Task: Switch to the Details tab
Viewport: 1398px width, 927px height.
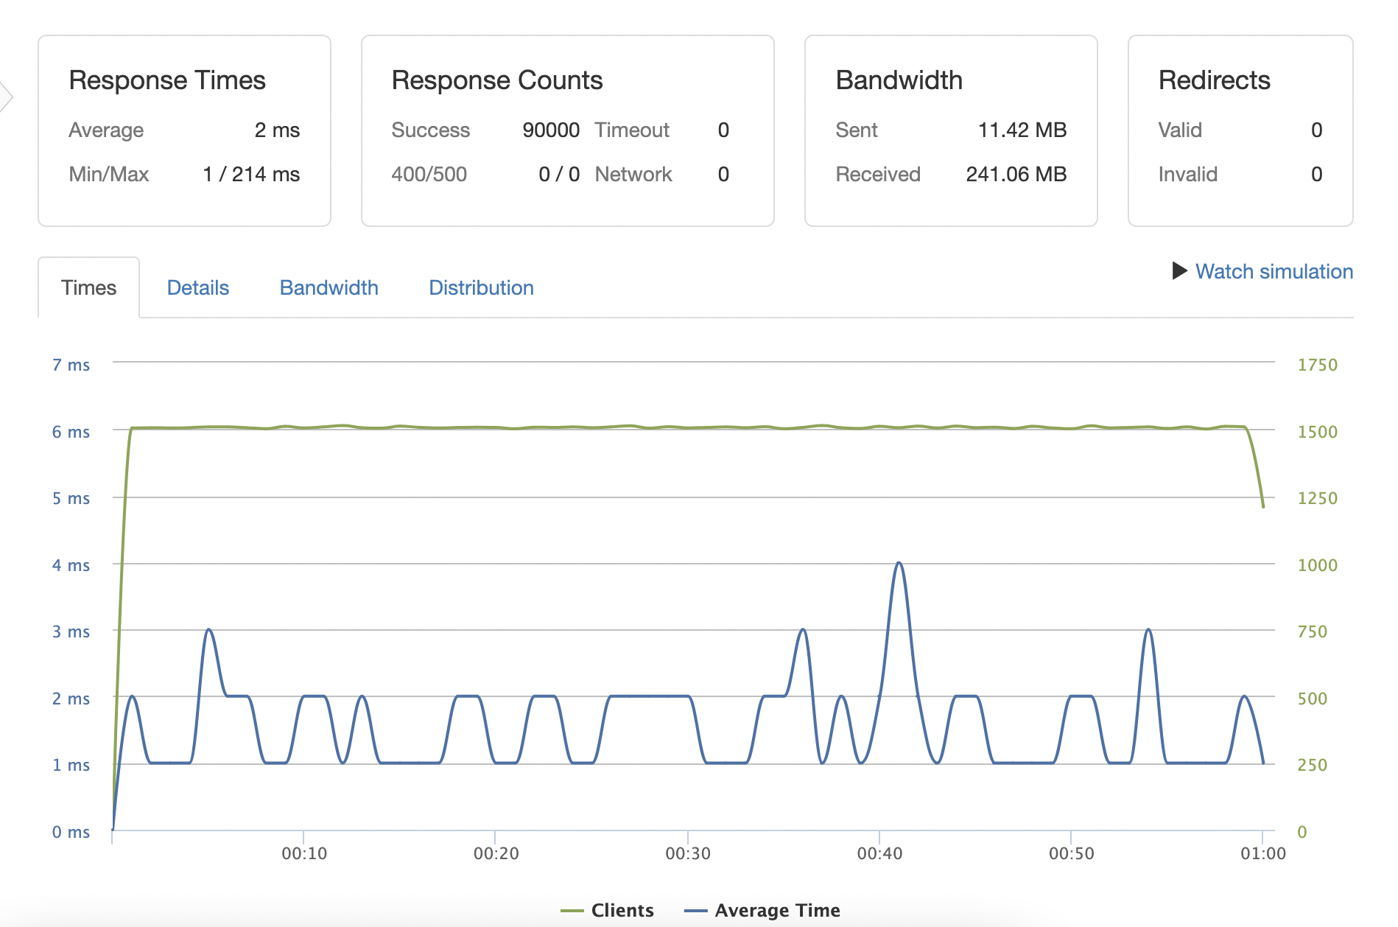Action: point(198,287)
